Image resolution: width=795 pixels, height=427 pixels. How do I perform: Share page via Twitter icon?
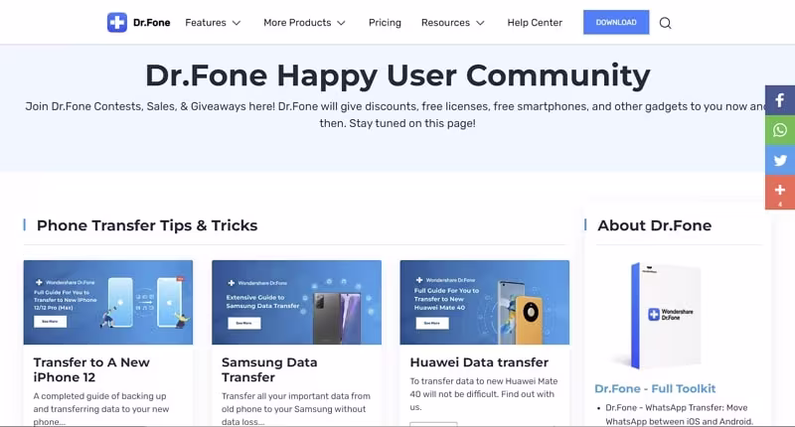(780, 160)
